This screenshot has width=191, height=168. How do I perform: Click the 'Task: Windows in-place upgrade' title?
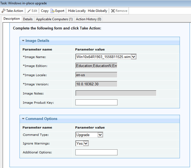coord(24,3)
